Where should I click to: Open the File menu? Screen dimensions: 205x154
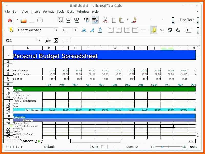pyautogui.click(x=7, y=12)
